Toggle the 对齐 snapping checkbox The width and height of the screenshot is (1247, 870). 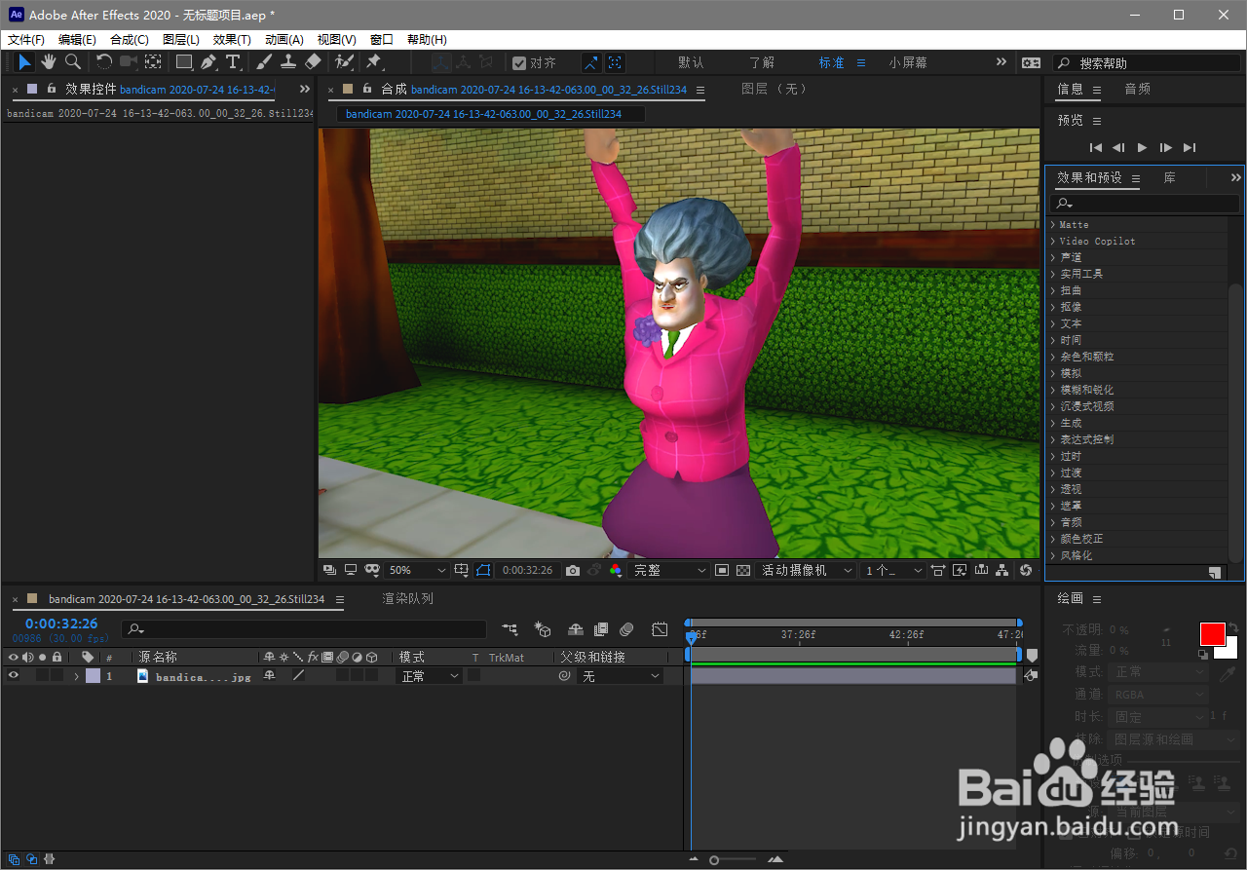[x=519, y=62]
